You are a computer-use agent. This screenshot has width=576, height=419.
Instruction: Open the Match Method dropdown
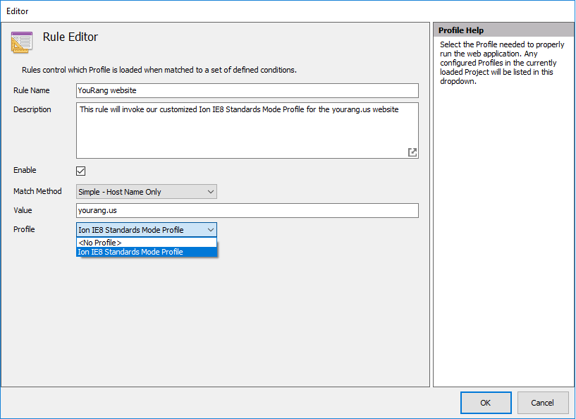147,192
